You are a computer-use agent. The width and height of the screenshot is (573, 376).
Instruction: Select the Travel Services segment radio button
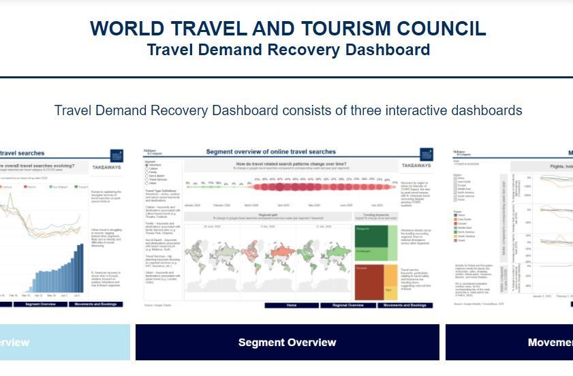coord(147,179)
